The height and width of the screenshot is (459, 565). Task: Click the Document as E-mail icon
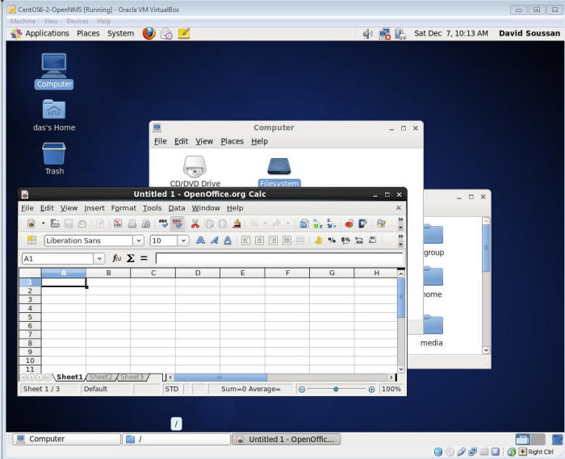click(x=82, y=223)
